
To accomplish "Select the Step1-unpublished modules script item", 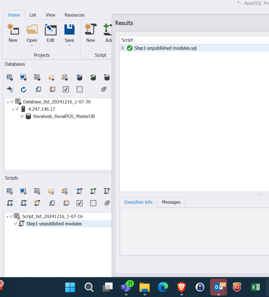I will pyautogui.click(x=54, y=224).
